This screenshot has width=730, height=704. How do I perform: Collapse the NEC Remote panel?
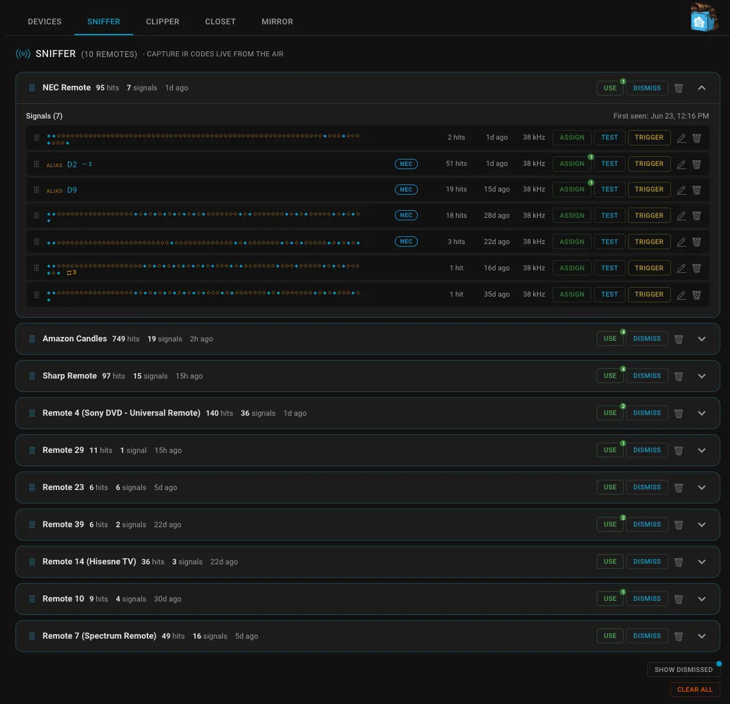pyautogui.click(x=702, y=88)
